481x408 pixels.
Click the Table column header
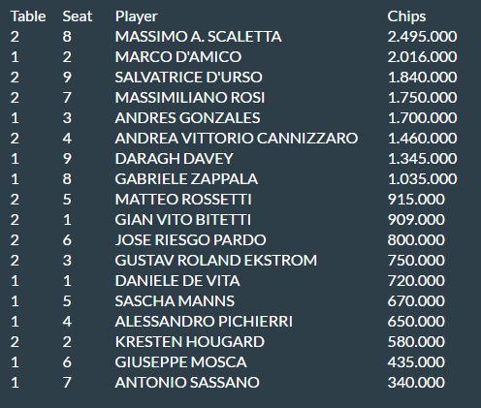28,16
